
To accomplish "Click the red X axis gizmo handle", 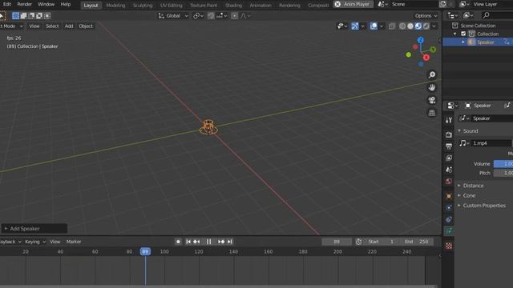I will 426,58.
